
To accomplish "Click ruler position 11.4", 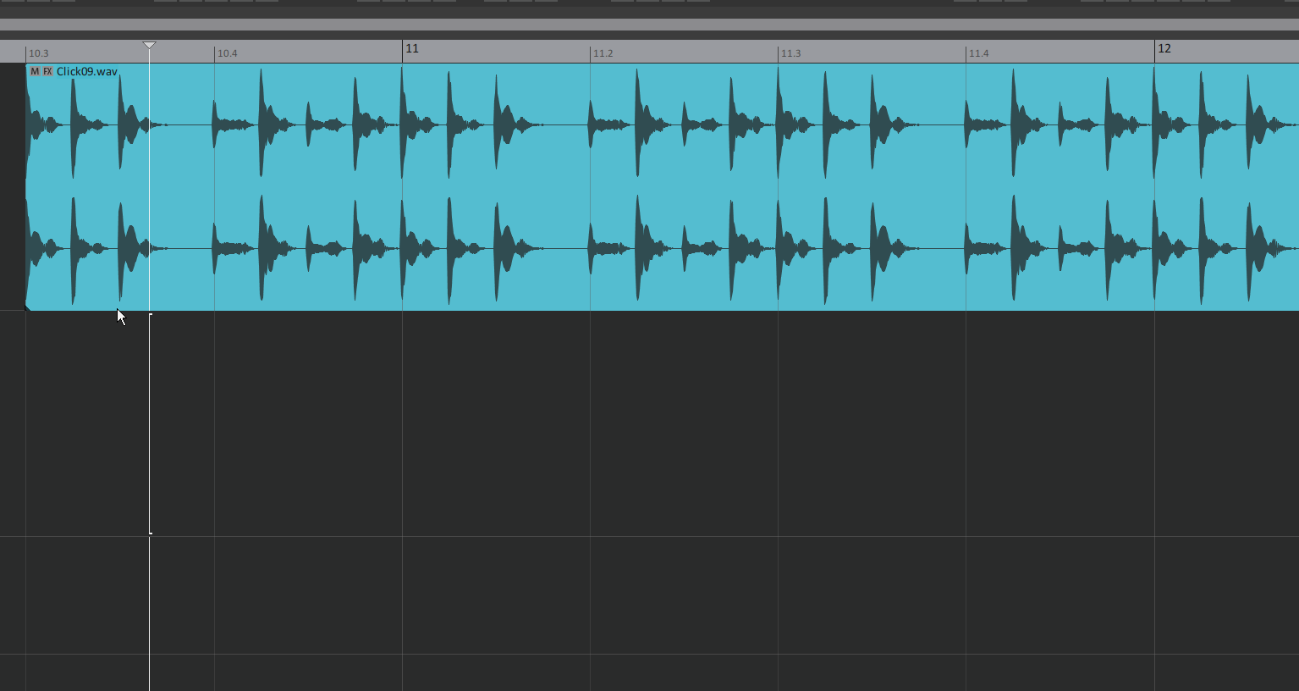I will [978, 53].
